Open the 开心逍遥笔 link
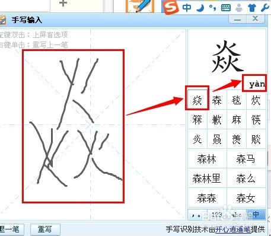Viewport: 271px width, 236px height. coord(233,229)
